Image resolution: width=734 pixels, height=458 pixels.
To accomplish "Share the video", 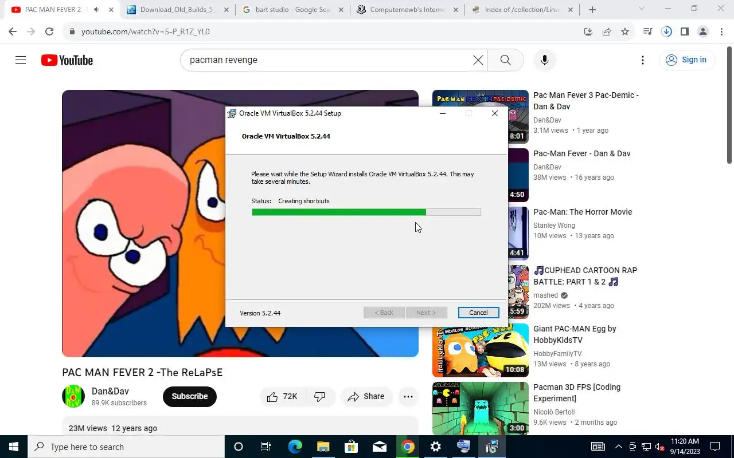I will pyautogui.click(x=366, y=396).
